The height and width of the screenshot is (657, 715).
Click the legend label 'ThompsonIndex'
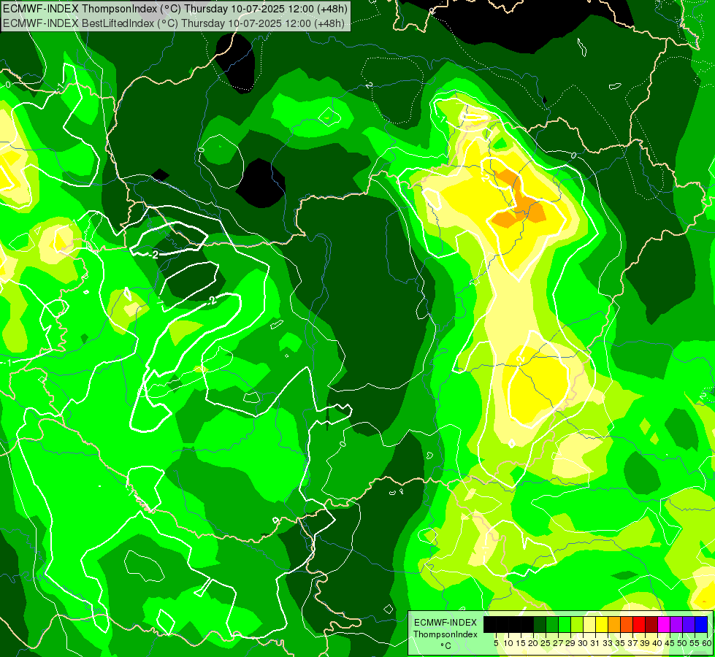(446, 634)
